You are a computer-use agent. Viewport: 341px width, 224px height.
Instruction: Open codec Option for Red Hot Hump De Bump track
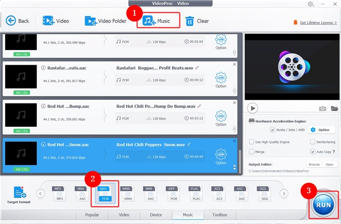(x=221, y=118)
